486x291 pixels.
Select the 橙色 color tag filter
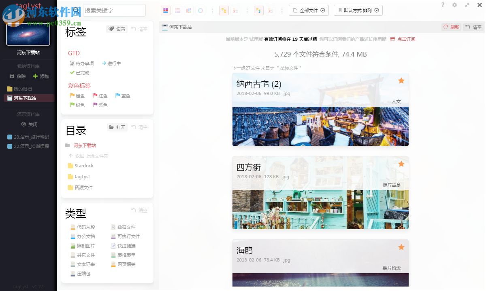click(77, 95)
